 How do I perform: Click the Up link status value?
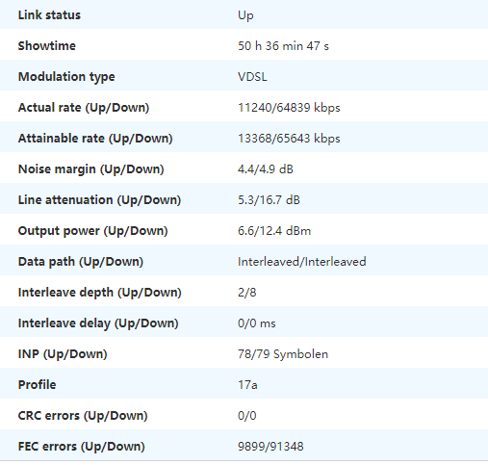tap(245, 15)
